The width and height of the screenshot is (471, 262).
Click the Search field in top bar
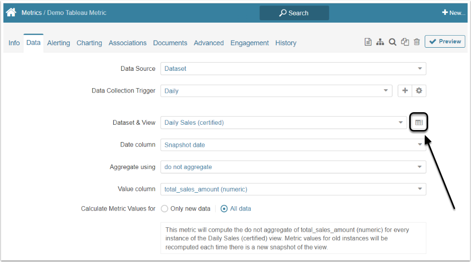[294, 13]
